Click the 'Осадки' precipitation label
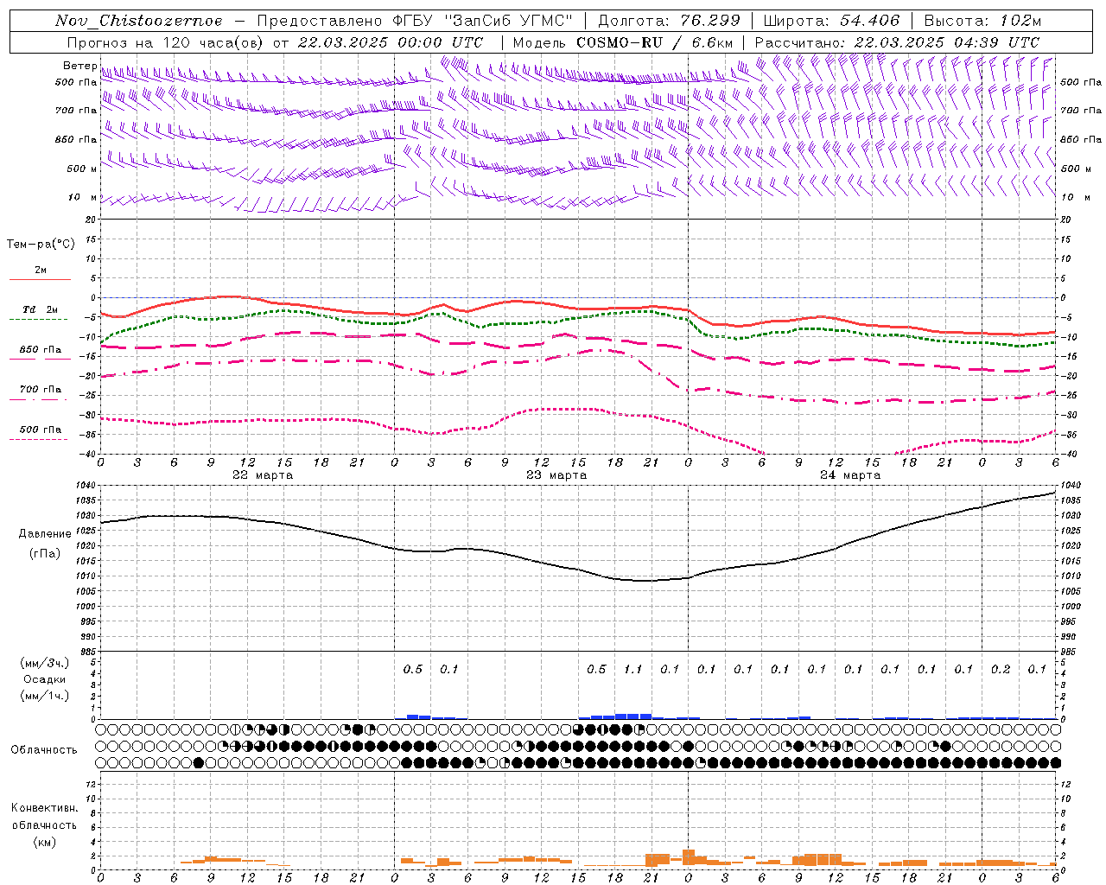Image resolution: width=1106 pixels, height=885 pixels. coord(45,679)
